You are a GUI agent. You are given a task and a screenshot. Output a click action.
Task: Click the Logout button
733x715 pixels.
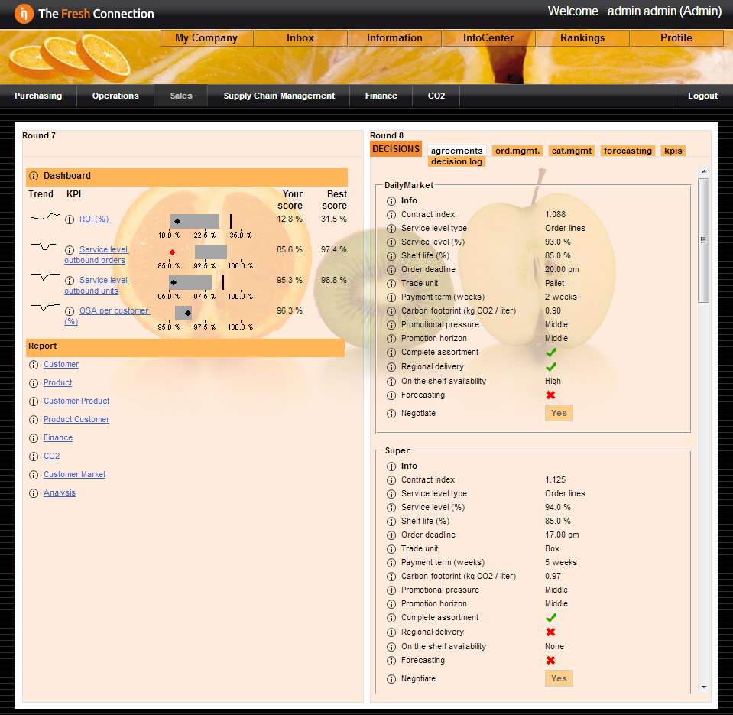(702, 96)
